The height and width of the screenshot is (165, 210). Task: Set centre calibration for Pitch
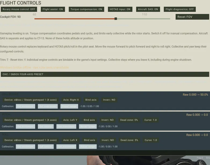click(x=46, y=126)
